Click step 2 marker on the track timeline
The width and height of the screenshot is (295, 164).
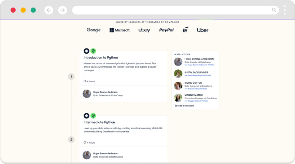(71, 139)
